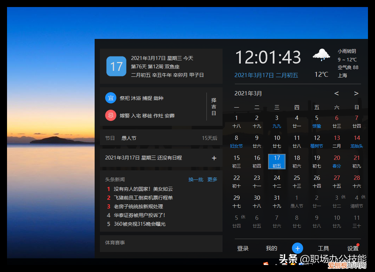The image size is (375, 272).
Task: Click the rainy cloud weather icon
Action: click(321, 55)
